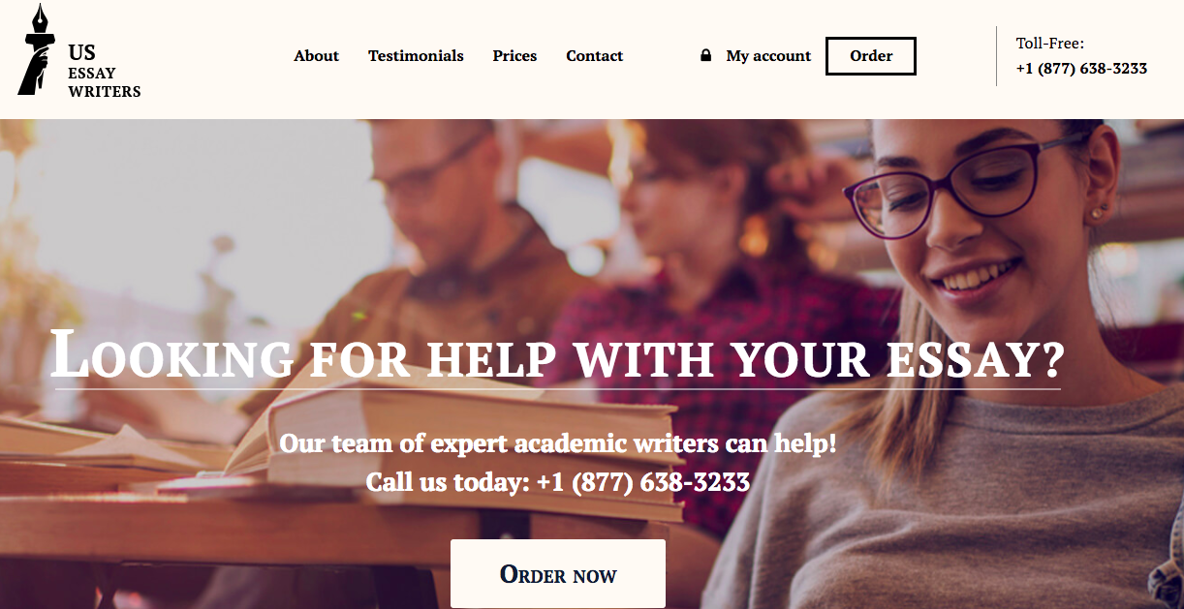Click the toll-free phone number in header
Screen dimensions: 1184x609
(x=1081, y=69)
